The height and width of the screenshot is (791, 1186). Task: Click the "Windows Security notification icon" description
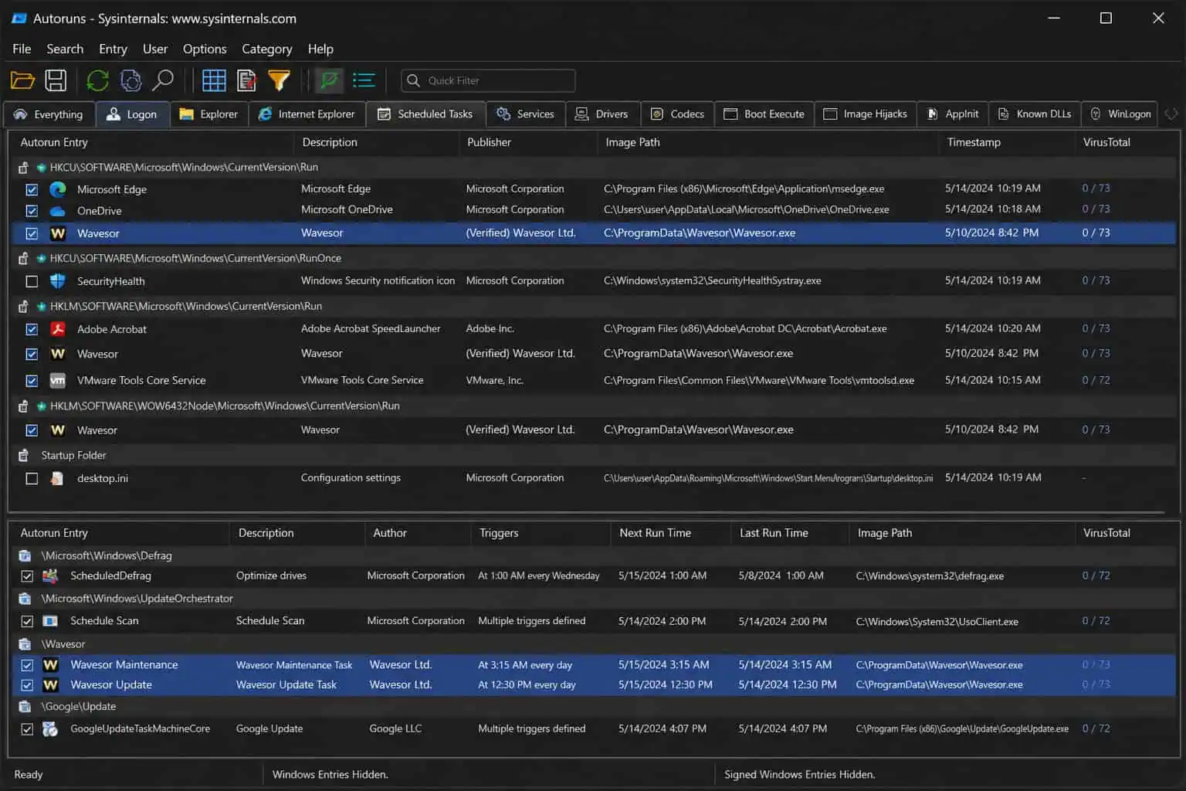pos(378,280)
